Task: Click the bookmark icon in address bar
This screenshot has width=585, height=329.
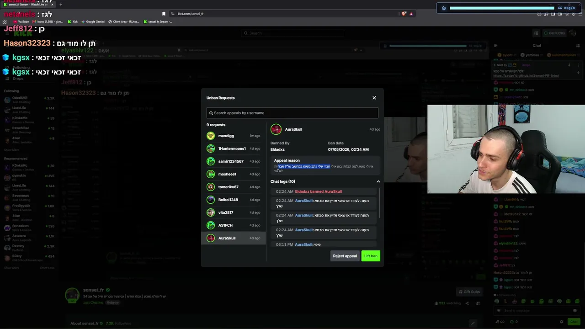Action: point(164,14)
